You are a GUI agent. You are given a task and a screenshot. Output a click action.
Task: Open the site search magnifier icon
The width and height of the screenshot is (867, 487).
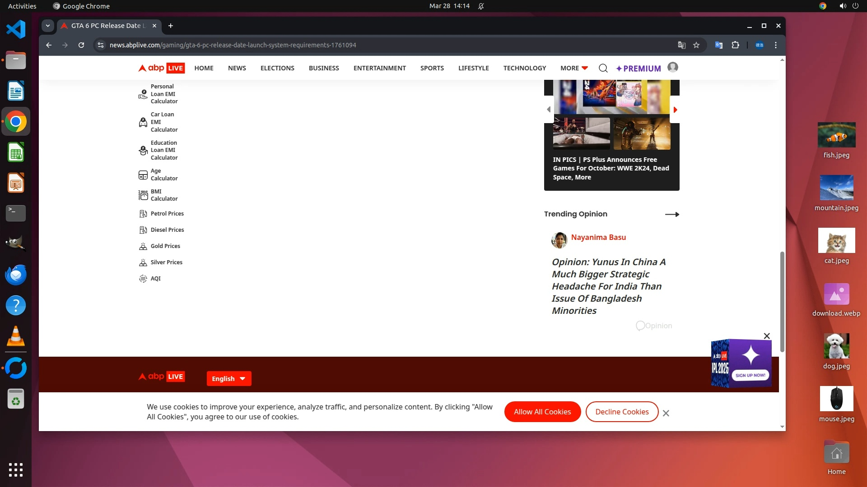603,68
